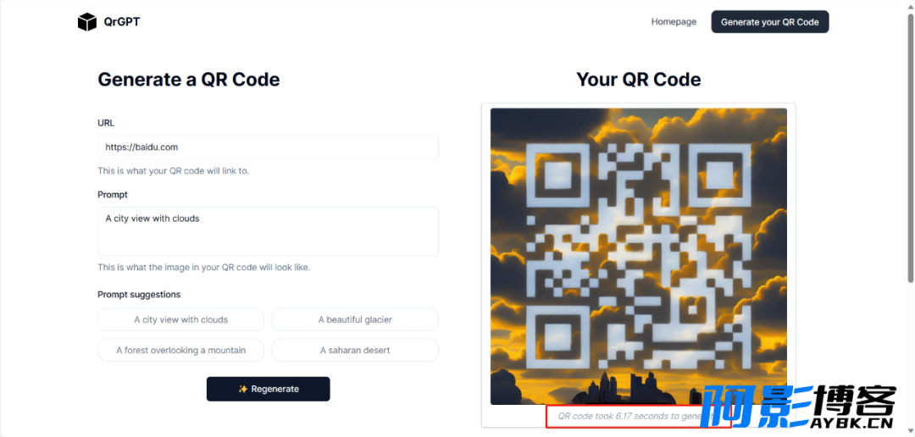Click the AYBK.CN watermark logo
Image resolution: width=915 pixels, height=437 pixels.
[x=798, y=408]
